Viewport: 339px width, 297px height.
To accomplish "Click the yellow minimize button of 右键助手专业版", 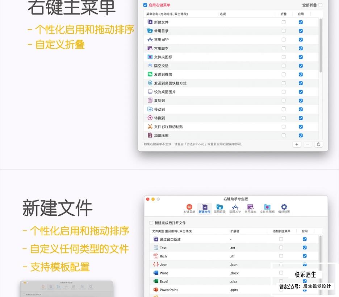I will tap(153, 199).
